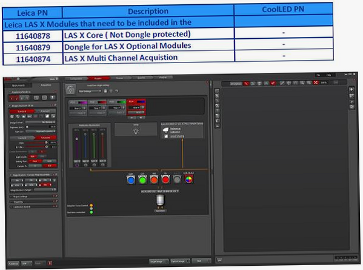Select the orange filter cube button

point(154,180)
